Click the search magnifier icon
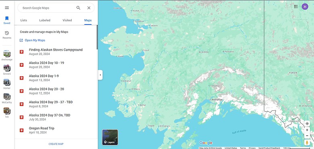Screen dimensions: 314x149 [x=78, y=8]
